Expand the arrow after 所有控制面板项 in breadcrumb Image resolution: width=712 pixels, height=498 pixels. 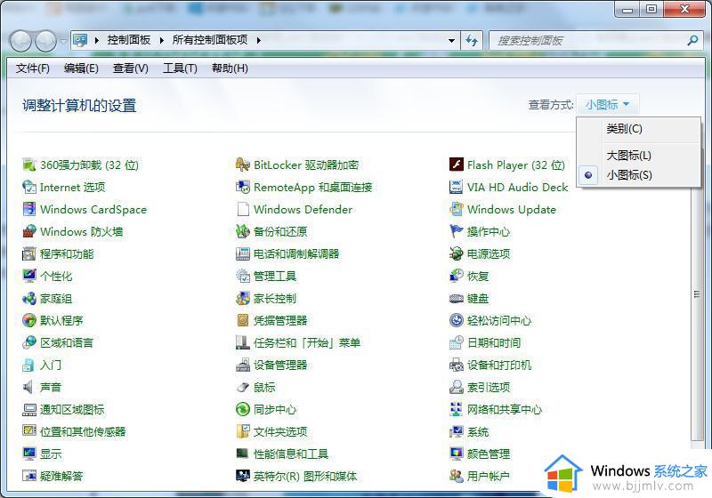258,40
